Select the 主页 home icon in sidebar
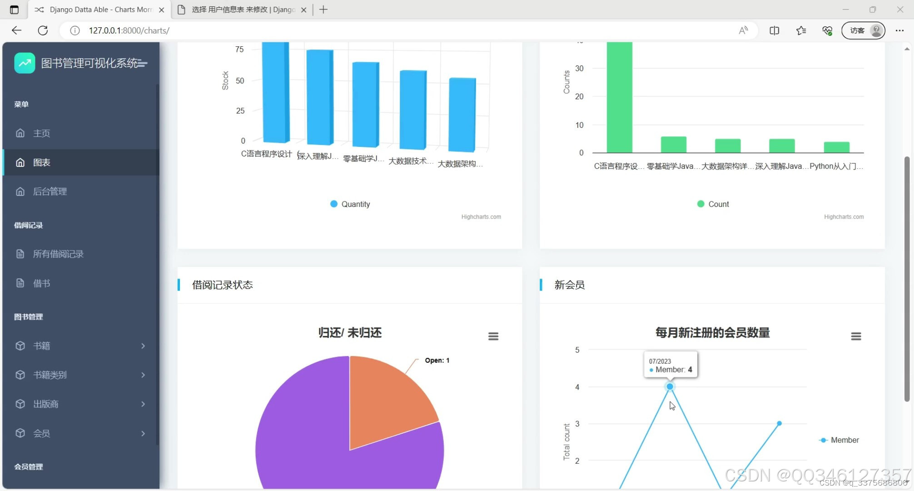Screen dimensions: 914x491 click(x=20, y=133)
